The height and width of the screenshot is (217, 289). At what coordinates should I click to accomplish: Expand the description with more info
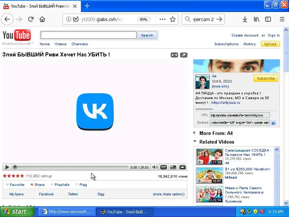[x=220, y=86]
